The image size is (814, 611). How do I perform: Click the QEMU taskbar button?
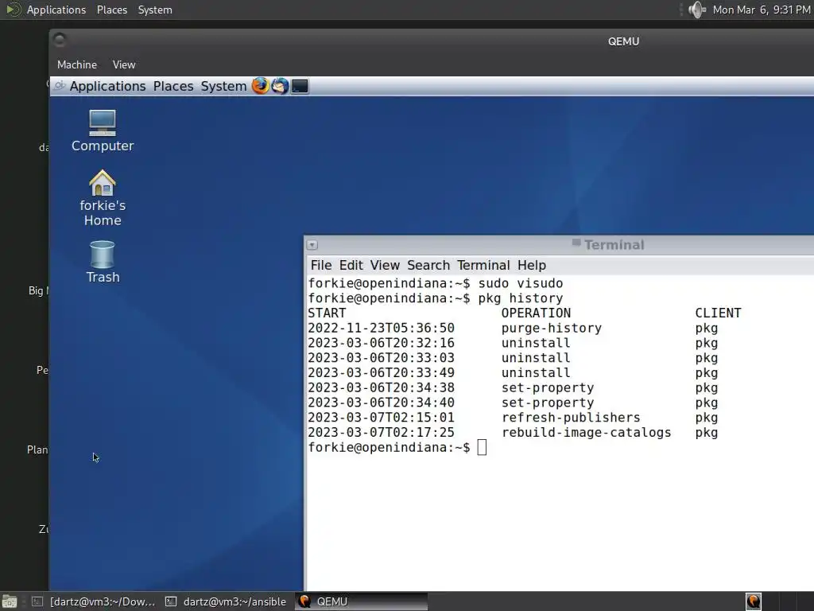coord(362,601)
